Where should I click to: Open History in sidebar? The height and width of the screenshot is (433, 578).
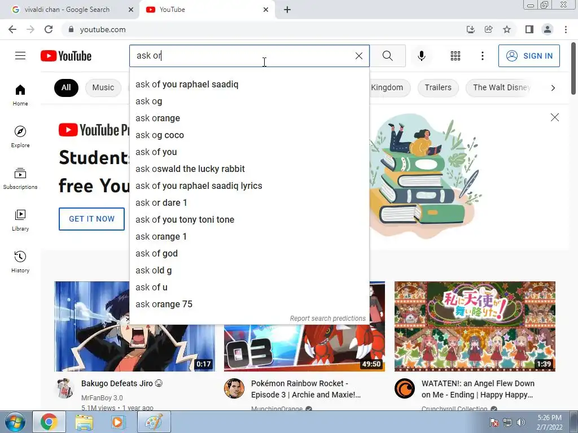20,262
